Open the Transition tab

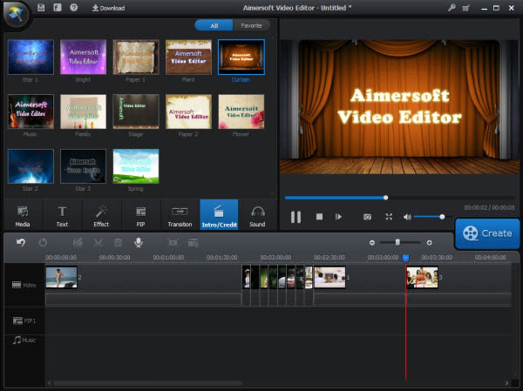(179, 216)
